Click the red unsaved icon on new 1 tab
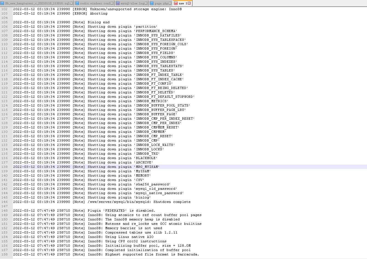Screen dimensions: 367x259 pyautogui.click(x=176, y=3)
